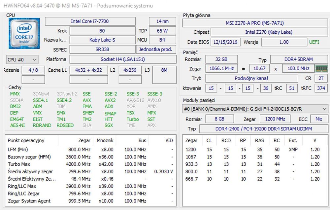The width and height of the screenshot is (330, 210).
Task: Click the AES-NI feature label
Action: tap(17, 125)
